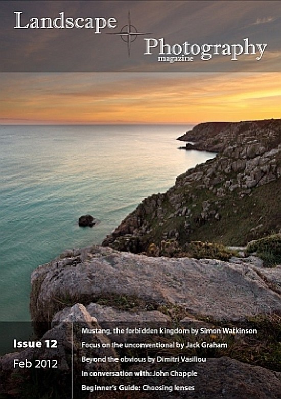281x399 pixels.
Task: Click the 'Photography' title word
Action: pyautogui.click(x=205, y=49)
